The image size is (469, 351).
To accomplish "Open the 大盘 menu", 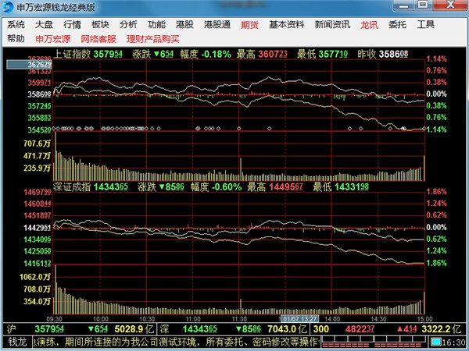I will 44,25.
